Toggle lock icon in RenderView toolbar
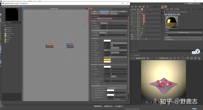Screen dimensions: 203x110 [171, 58]
